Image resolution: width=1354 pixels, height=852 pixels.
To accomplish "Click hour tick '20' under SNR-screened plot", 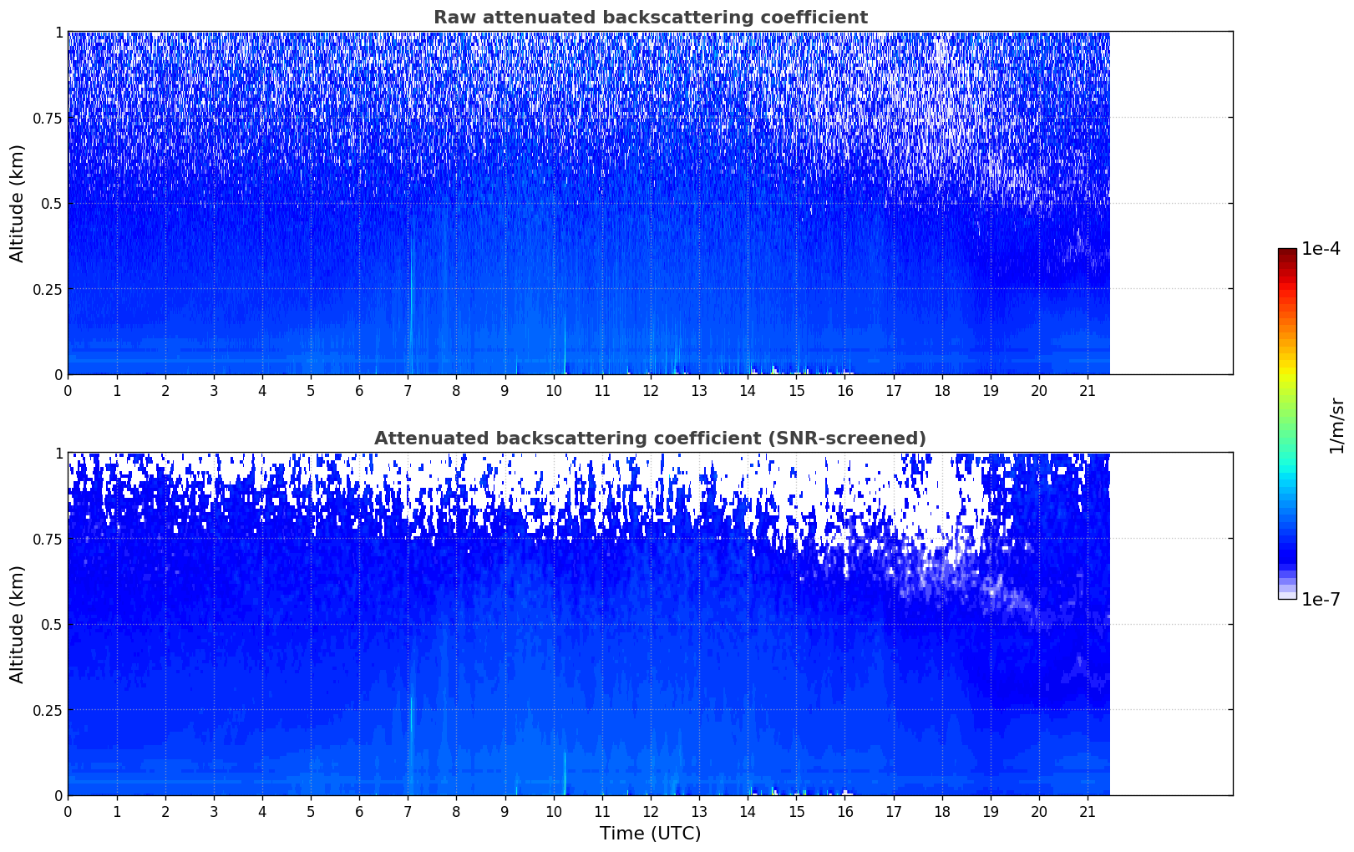I will [1039, 811].
